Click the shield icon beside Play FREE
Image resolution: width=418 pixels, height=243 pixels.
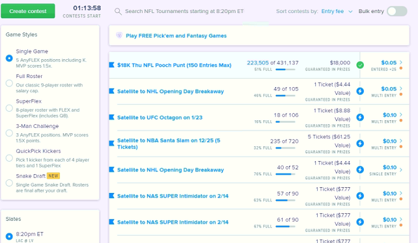[119, 35]
